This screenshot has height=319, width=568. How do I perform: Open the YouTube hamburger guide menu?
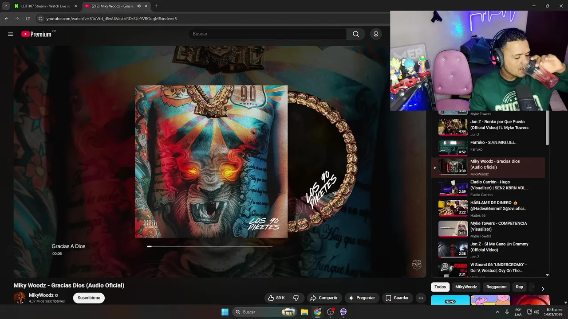tap(11, 34)
